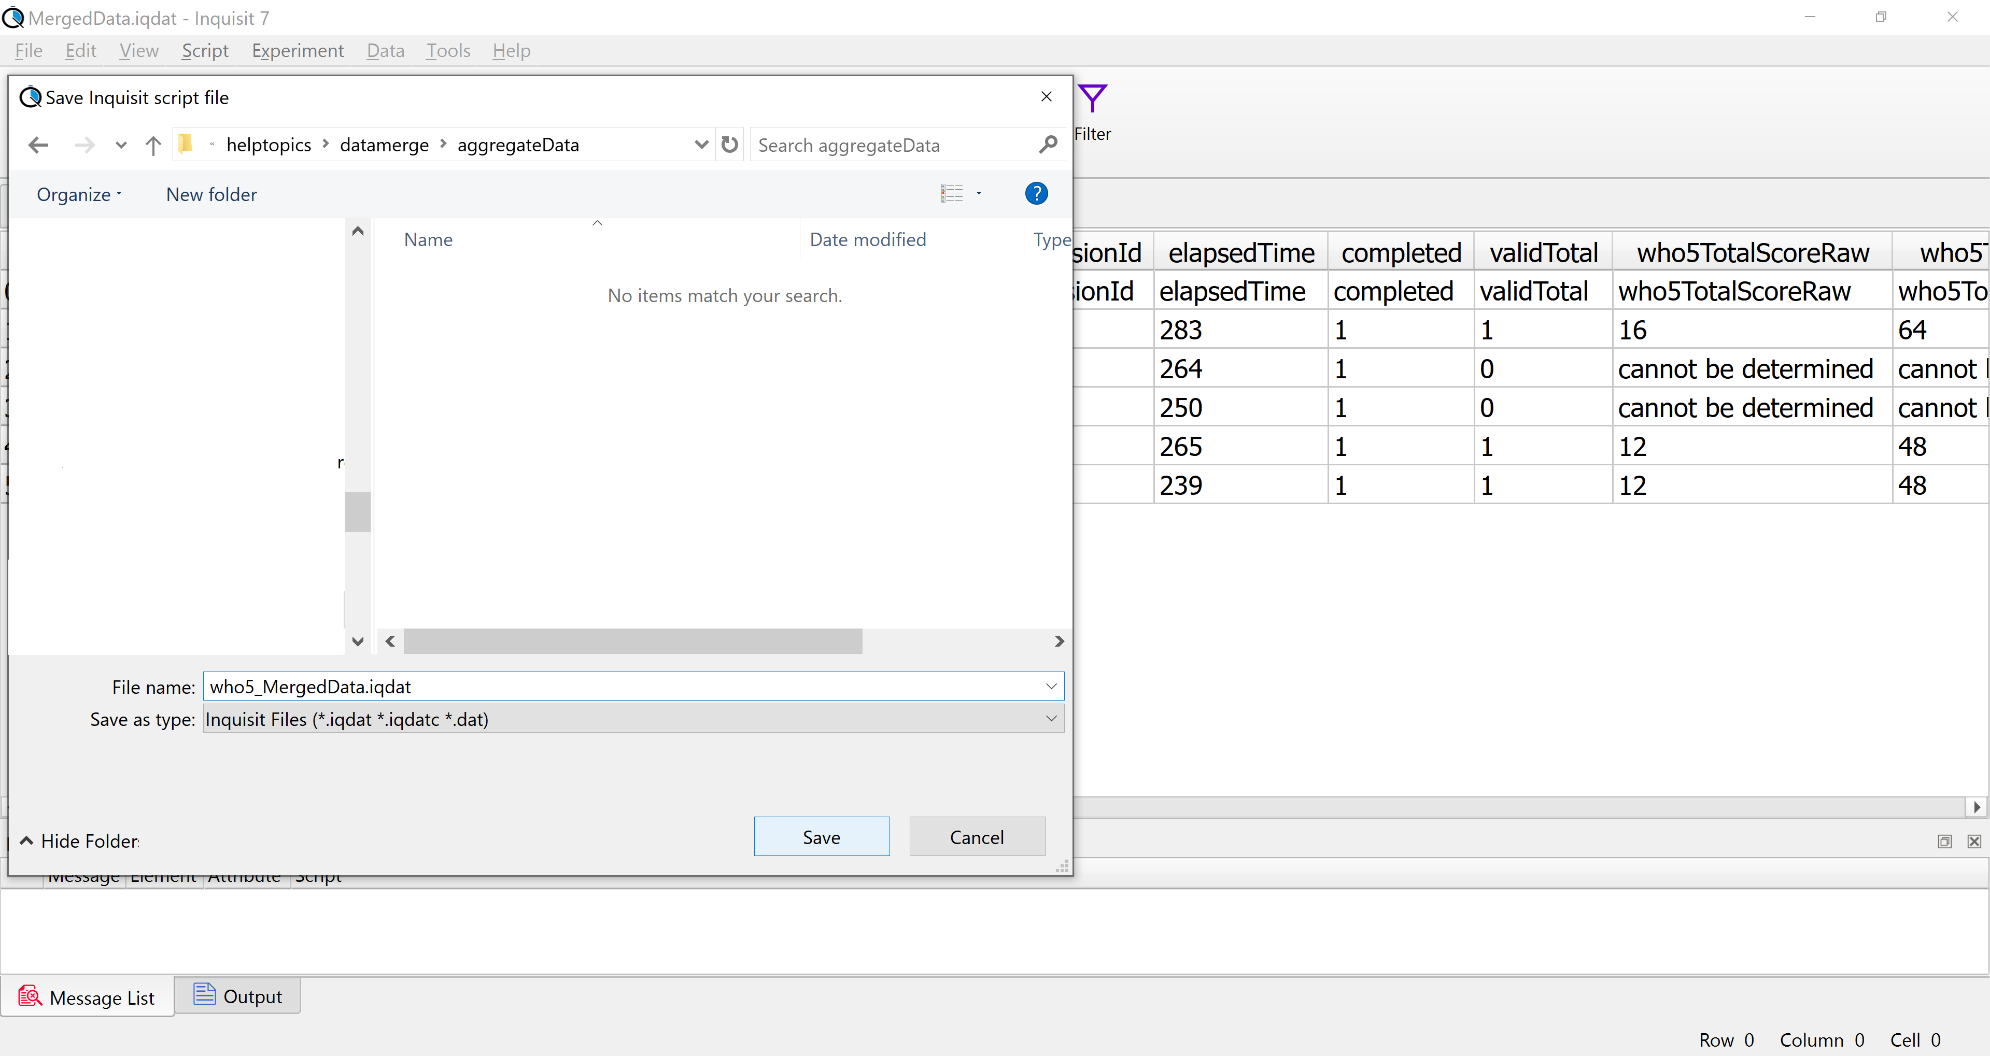
Task: Open the blue help question icon
Action: (x=1036, y=194)
